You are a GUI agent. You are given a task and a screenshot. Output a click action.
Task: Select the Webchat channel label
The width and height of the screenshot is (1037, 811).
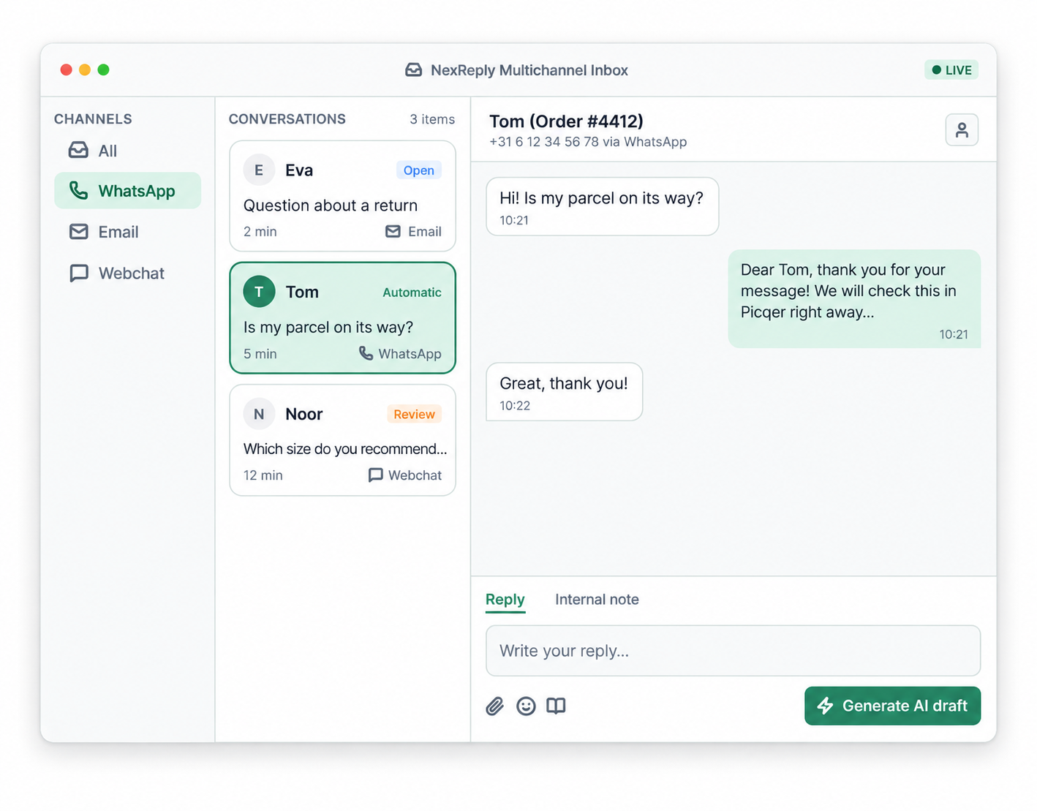(132, 274)
